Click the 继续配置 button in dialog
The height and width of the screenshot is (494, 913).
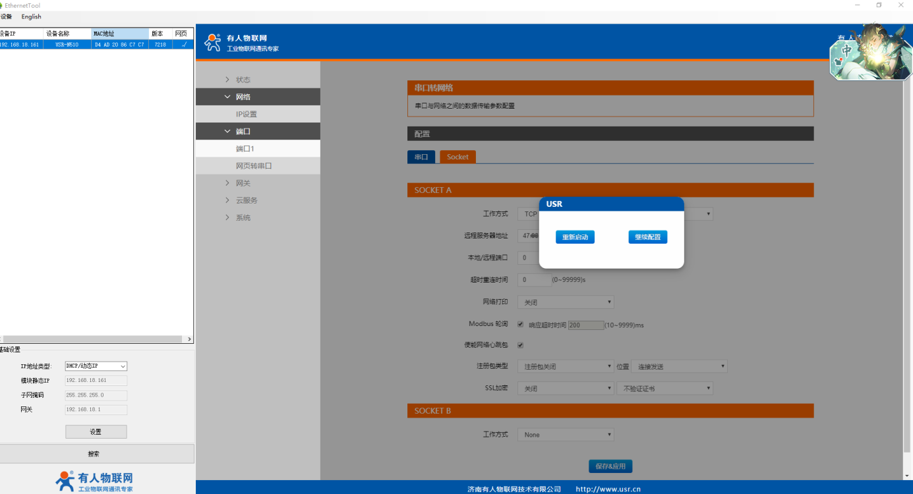click(647, 237)
